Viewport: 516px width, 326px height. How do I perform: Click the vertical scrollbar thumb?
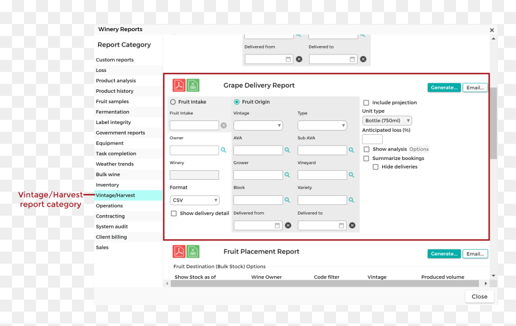tap(493, 123)
